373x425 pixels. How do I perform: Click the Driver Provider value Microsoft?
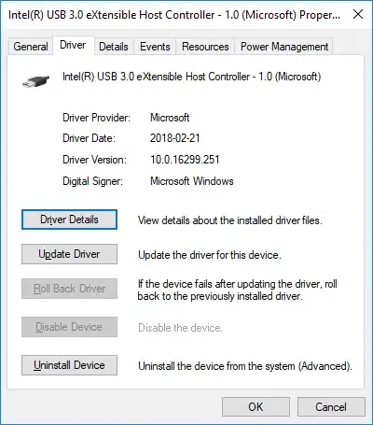tap(170, 118)
